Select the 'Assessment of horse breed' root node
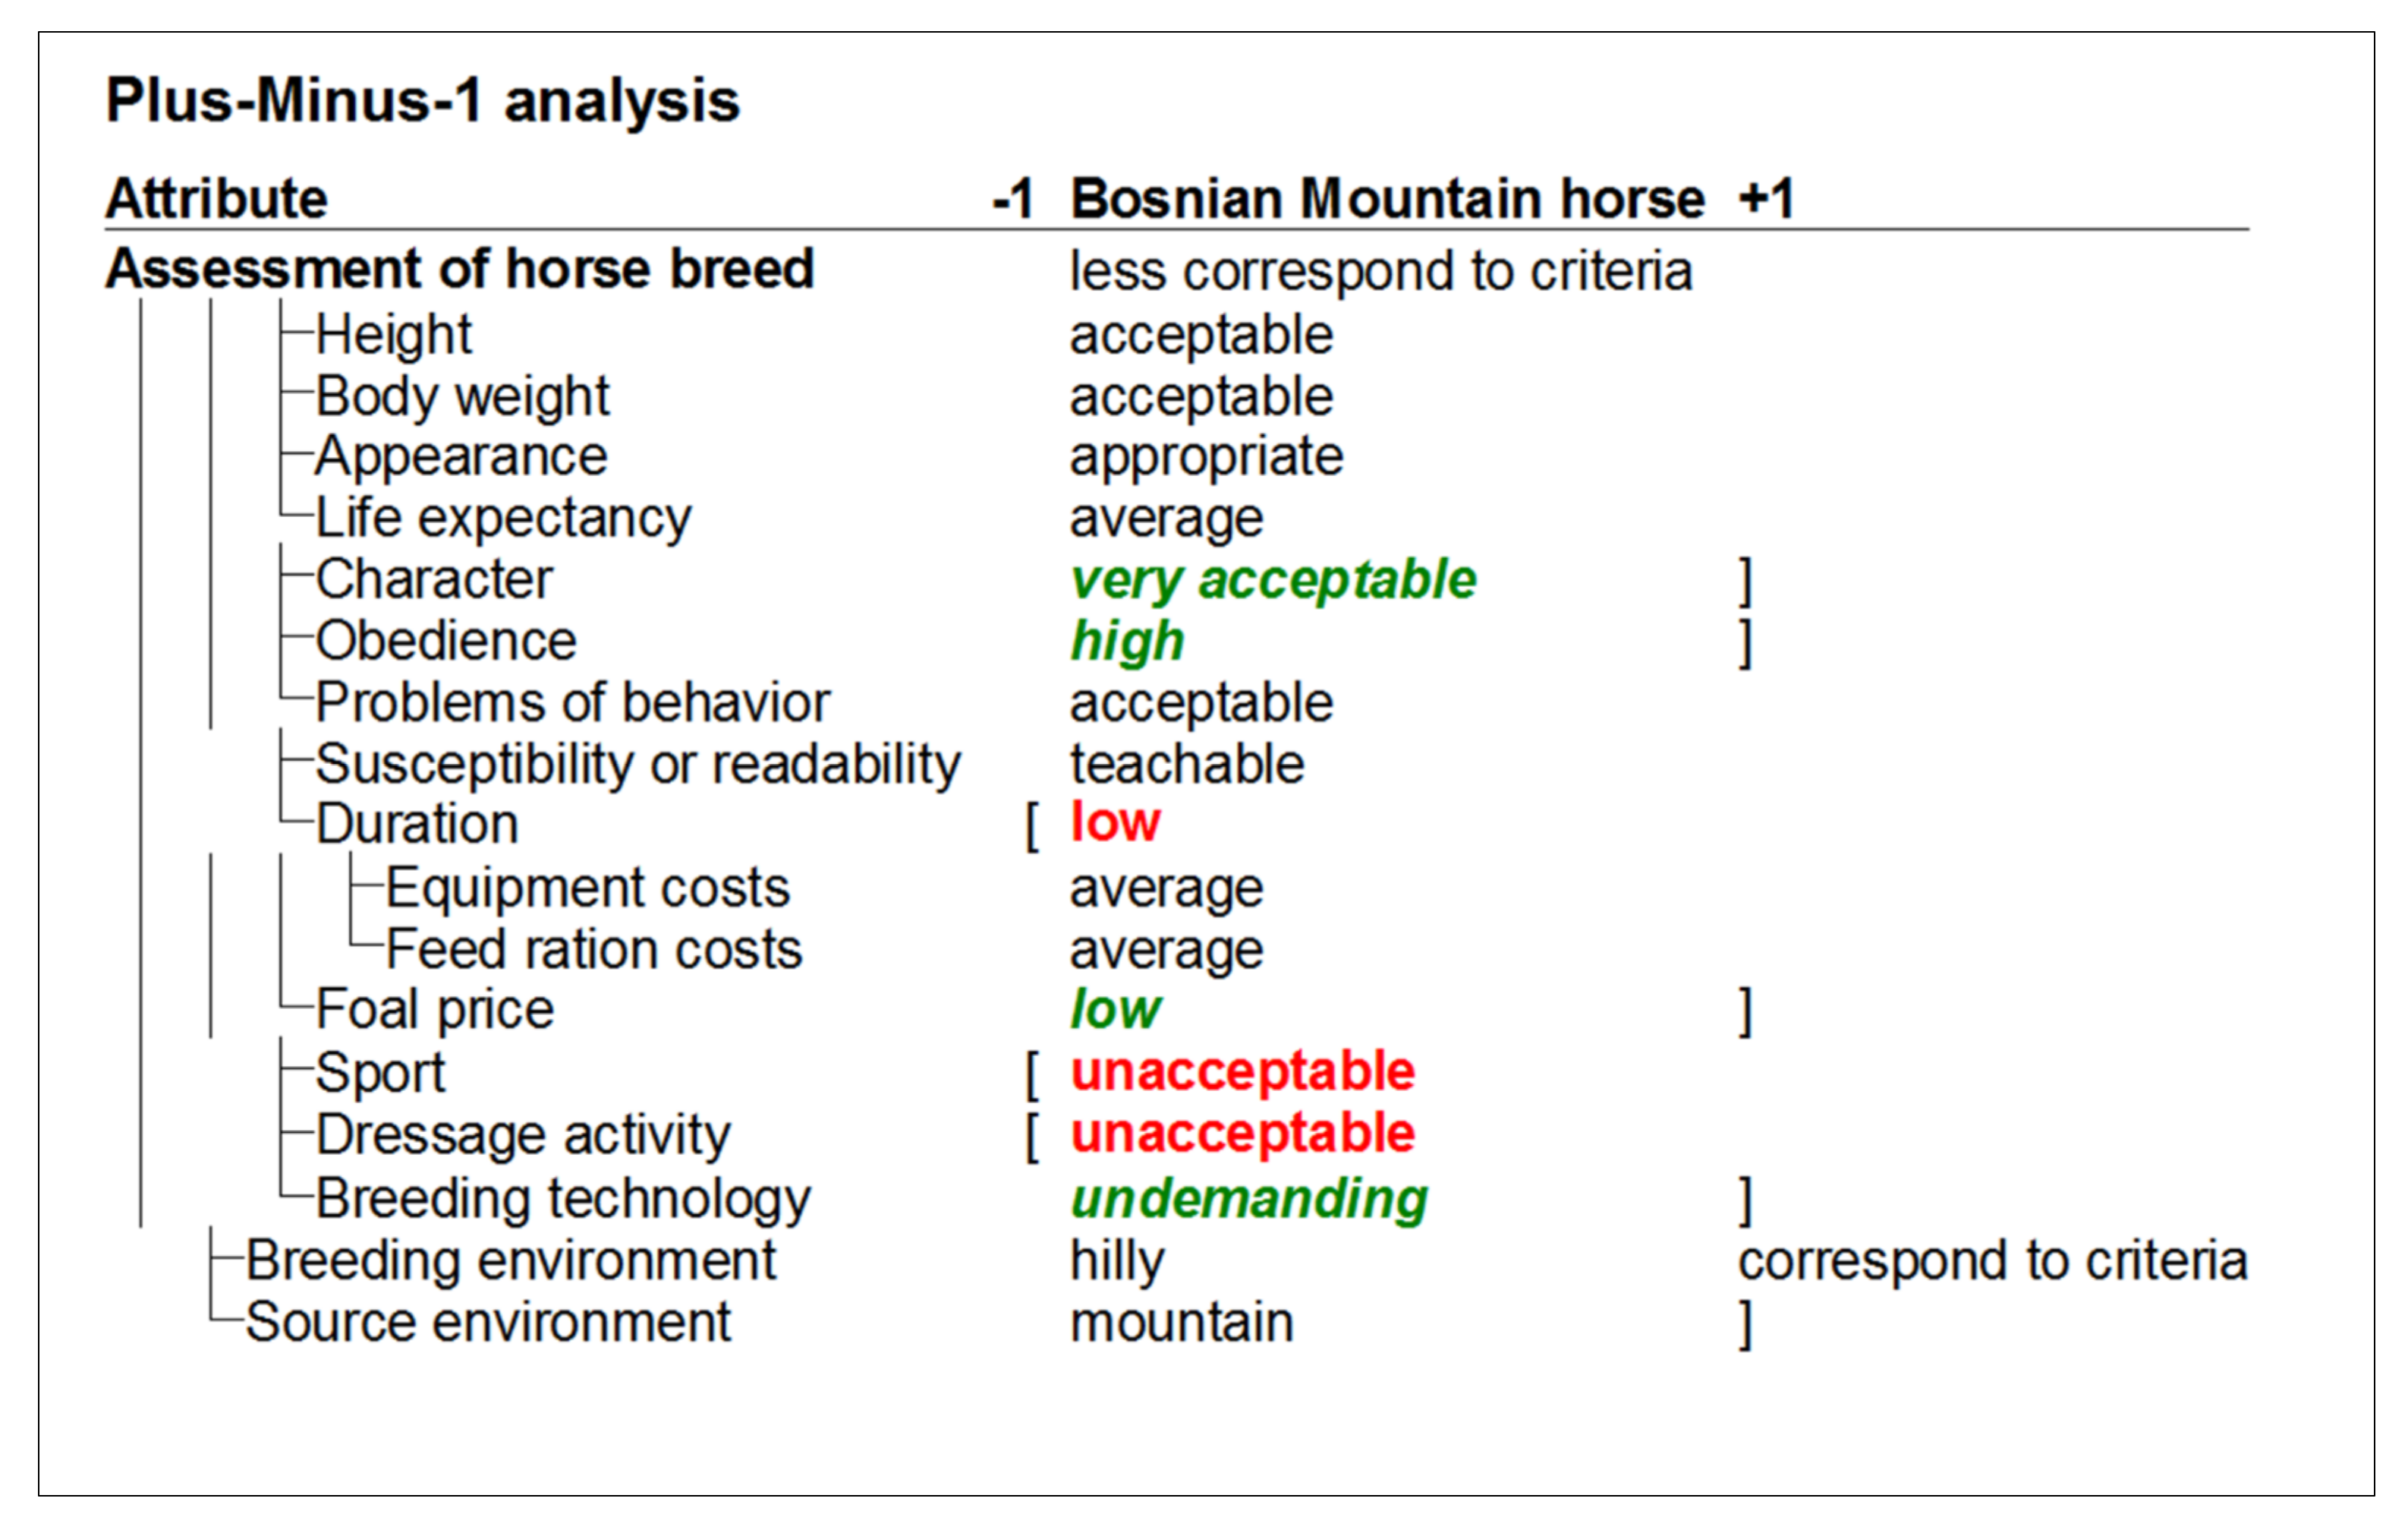 [460, 270]
